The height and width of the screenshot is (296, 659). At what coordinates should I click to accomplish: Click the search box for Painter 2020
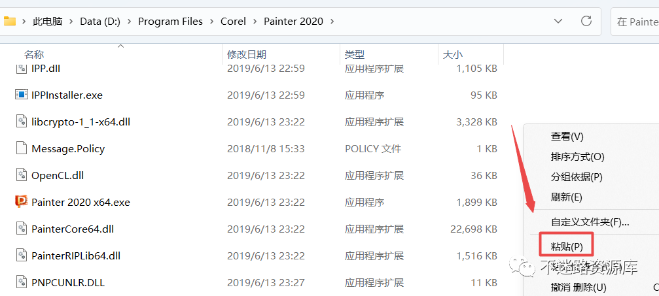(x=635, y=22)
